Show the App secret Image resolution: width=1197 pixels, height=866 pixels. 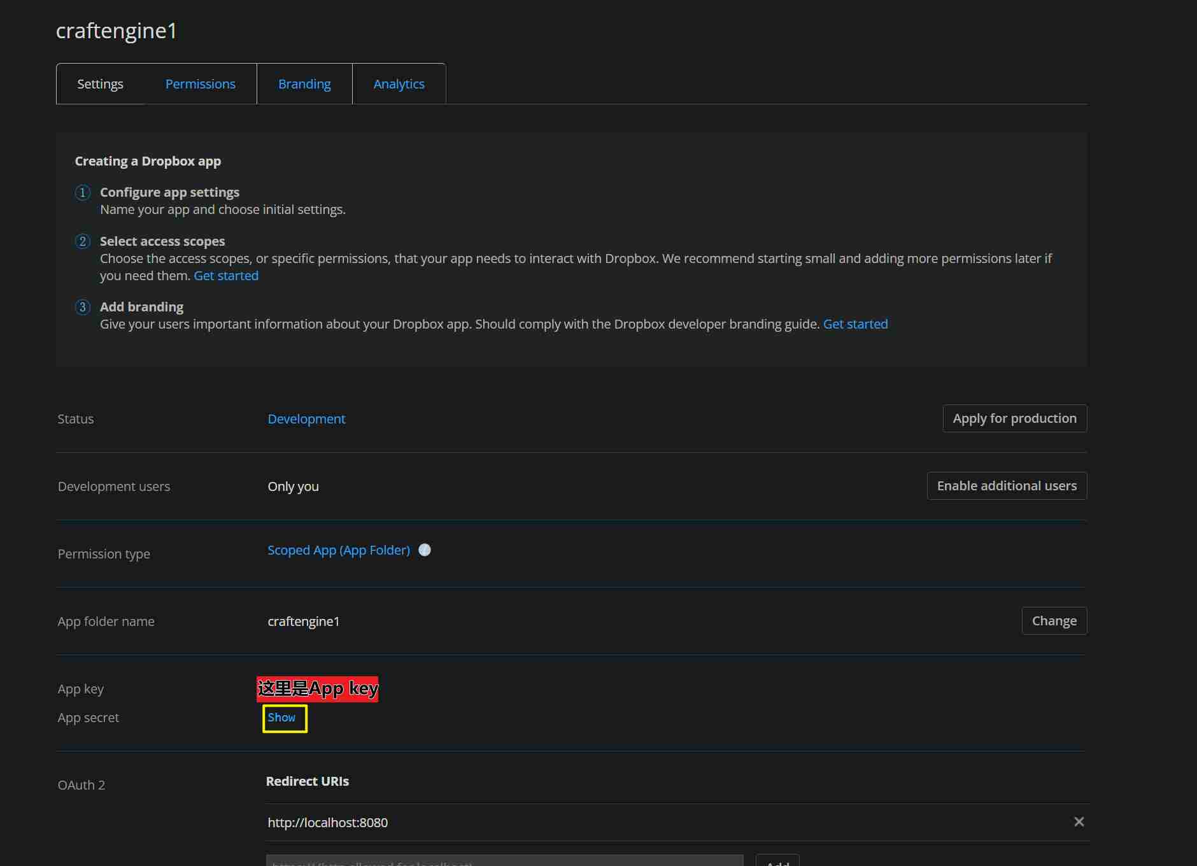281,718
